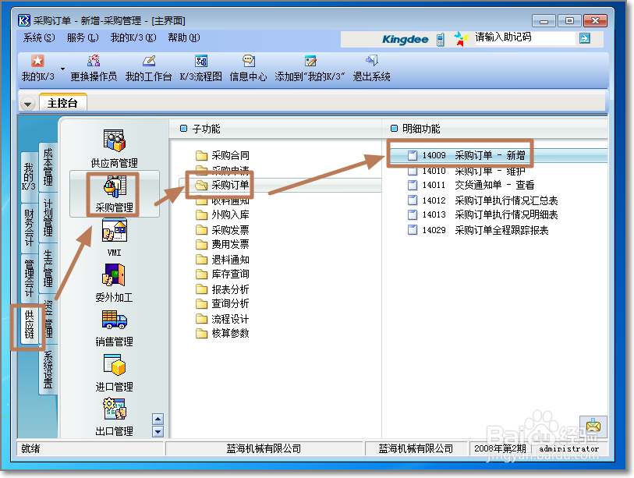Open the 委外加工 module icon
The width and height of the screenshot is (634, 478).
coord(115,279)
